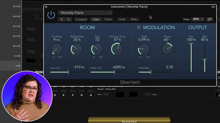Adjust the High Cut slider
The image size is (220, 123).
pyautogui.click(x=108, y=72)
